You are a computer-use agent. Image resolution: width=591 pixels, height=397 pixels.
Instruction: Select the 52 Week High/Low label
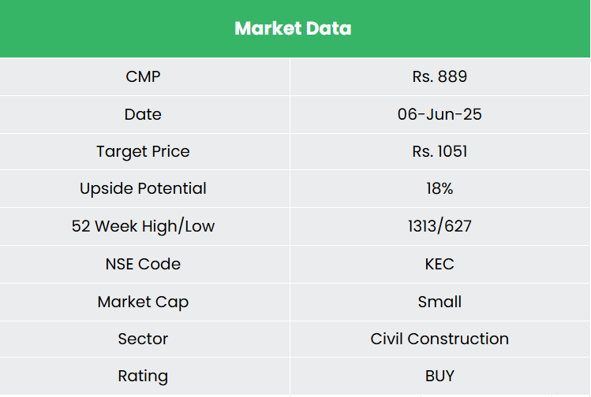pyautogui.click(x=143, y=227)
